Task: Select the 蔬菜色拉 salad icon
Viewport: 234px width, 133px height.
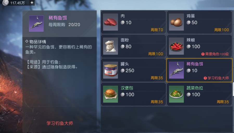Action: coord(176,94)
